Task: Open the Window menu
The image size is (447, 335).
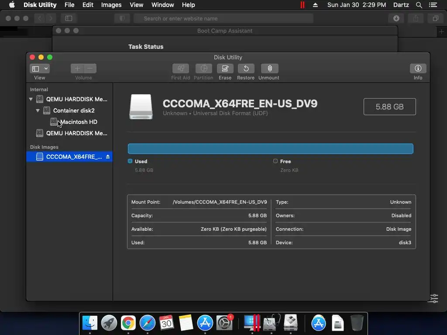Action: pyautogui.click(x=162, y=5)
